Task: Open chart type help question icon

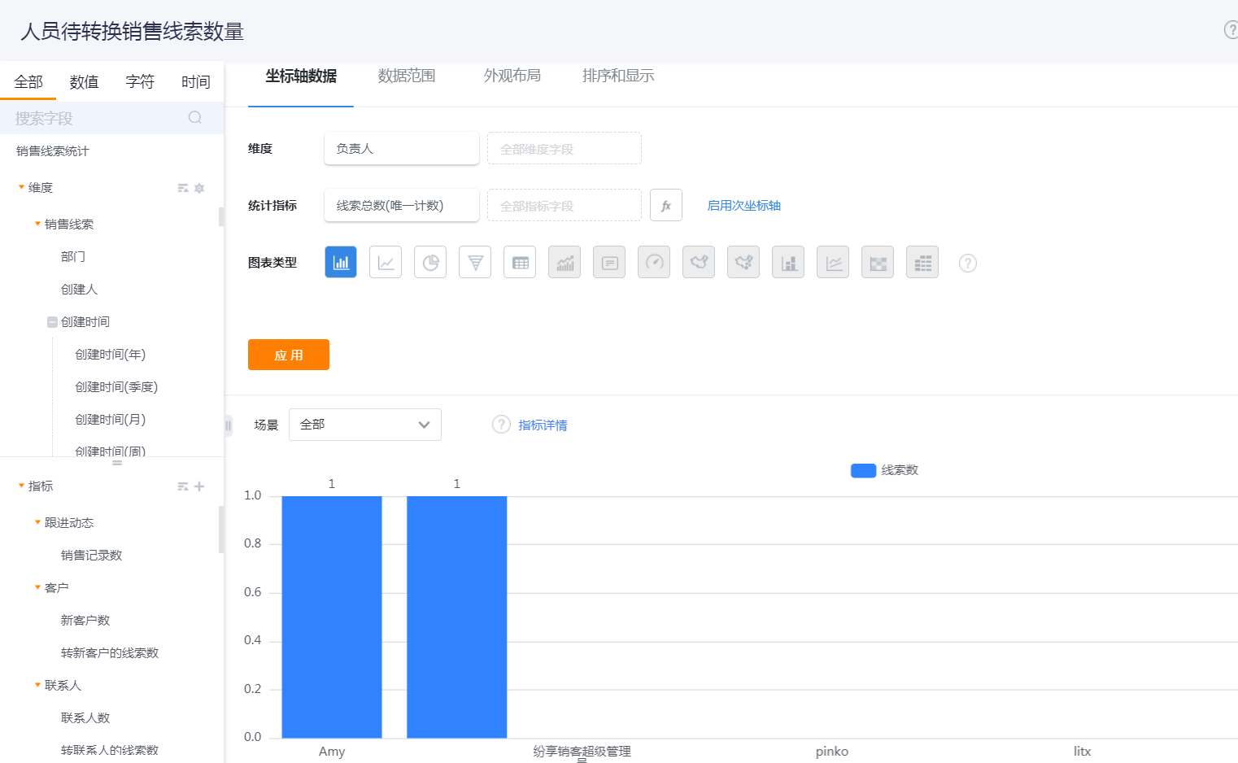Action: 967,263
